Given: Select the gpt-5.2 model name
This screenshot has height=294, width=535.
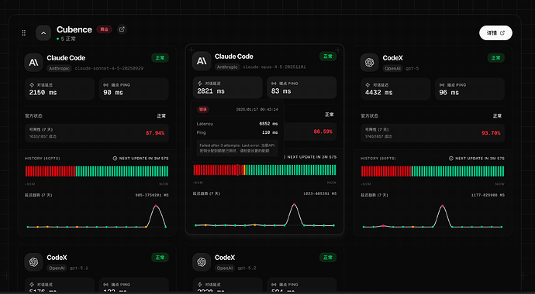Looking at the screenshot, I should click(x=247, y=268).
